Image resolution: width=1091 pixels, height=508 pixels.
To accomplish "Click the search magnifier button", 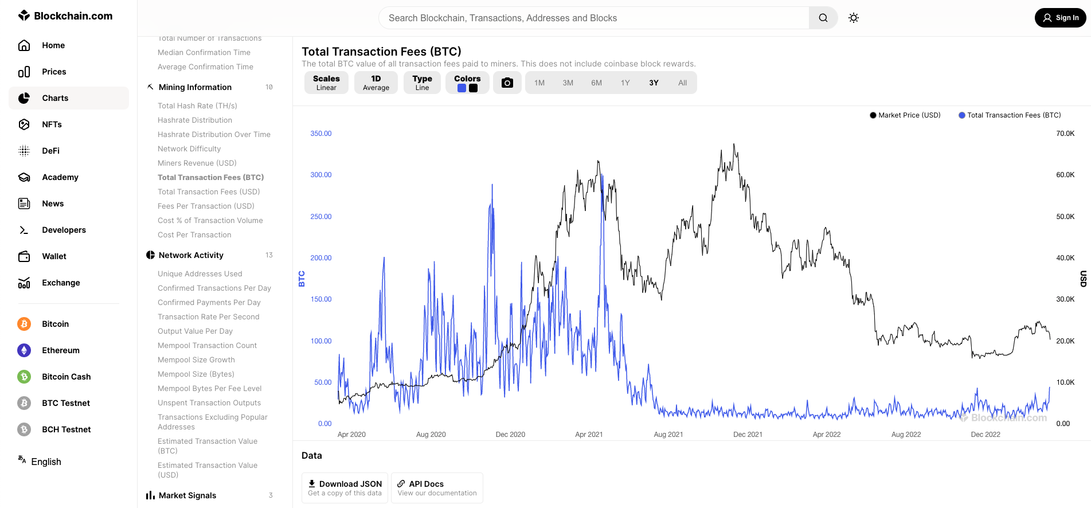I will coord(823,18).
